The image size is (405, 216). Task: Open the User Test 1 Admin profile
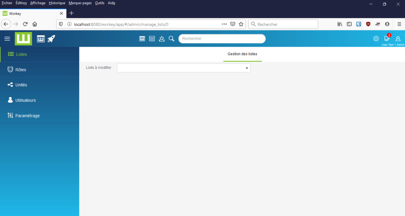point(398,38)
